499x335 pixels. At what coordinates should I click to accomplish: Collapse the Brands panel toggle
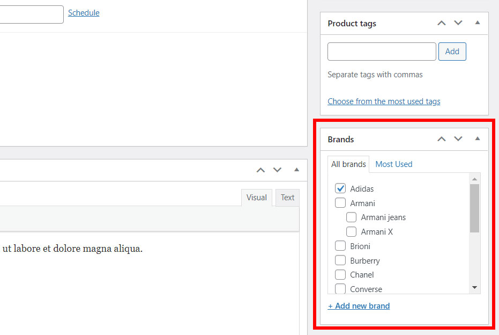(478, 139)
